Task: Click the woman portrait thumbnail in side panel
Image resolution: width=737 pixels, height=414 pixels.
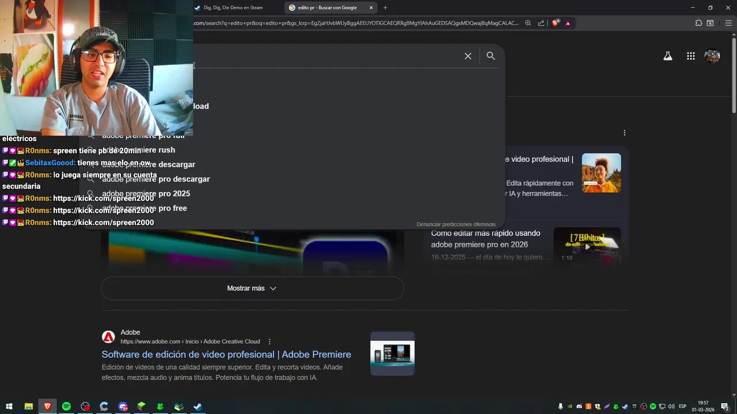Action: pos(601,172)
